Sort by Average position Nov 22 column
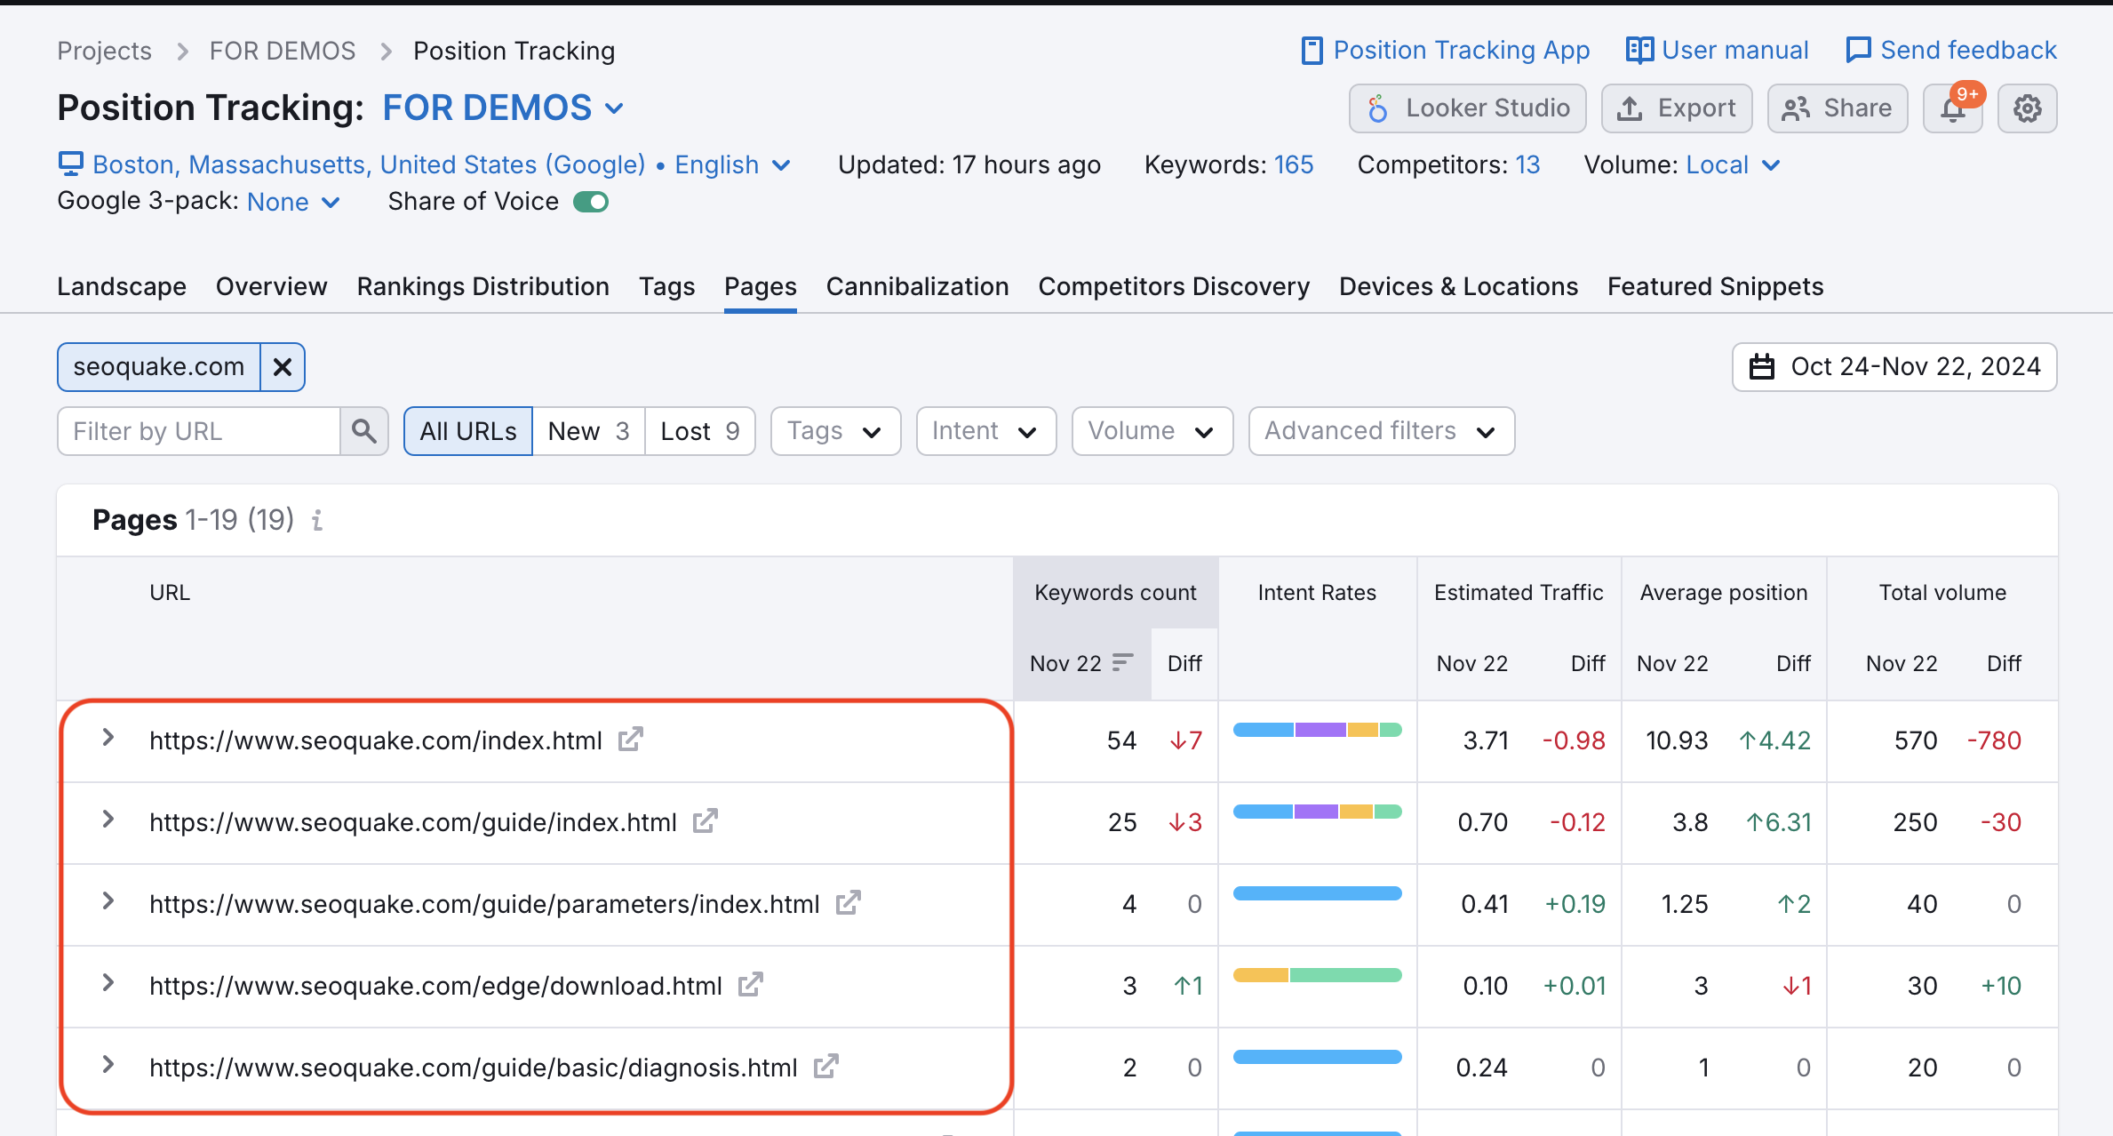 [x=1672, y=664]
